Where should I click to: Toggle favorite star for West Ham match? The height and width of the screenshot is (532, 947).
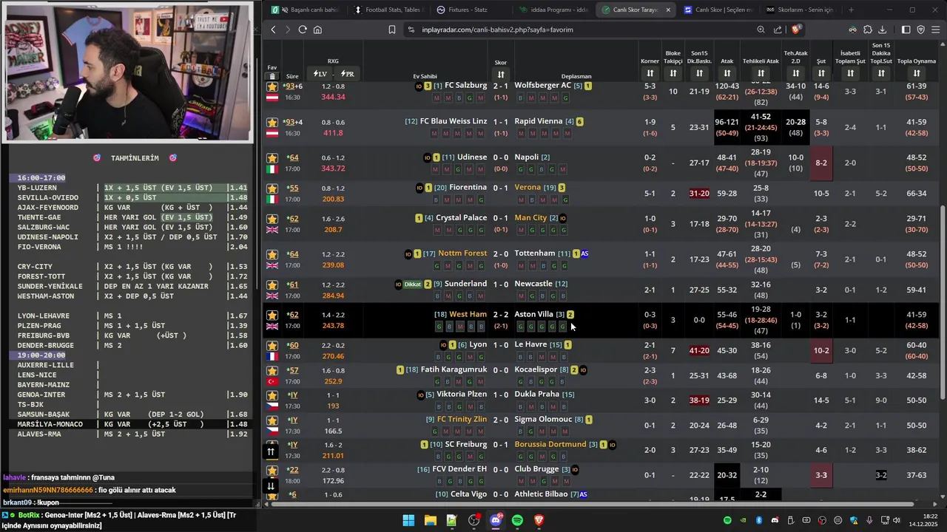272,315
